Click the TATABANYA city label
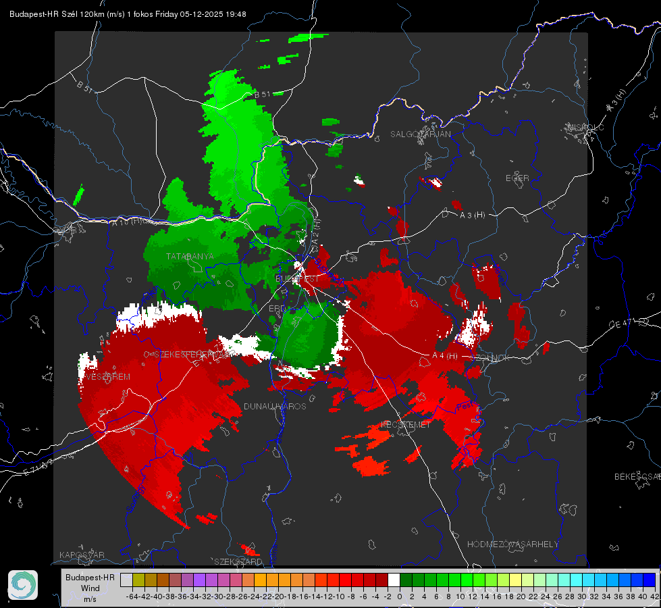The width and height of the screenshot is (661, 608). point(190,256)
